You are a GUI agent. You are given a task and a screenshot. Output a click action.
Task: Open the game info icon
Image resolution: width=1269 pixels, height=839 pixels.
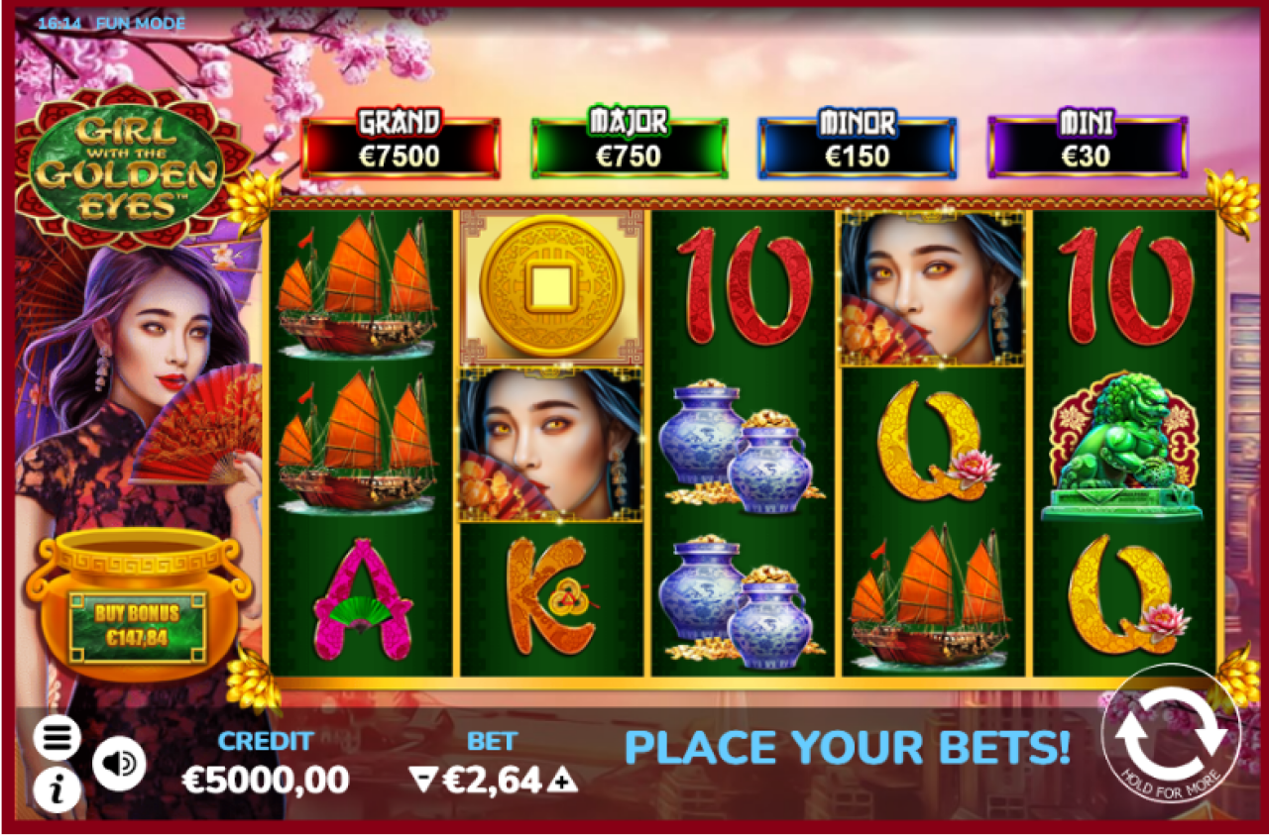point(58,790)
